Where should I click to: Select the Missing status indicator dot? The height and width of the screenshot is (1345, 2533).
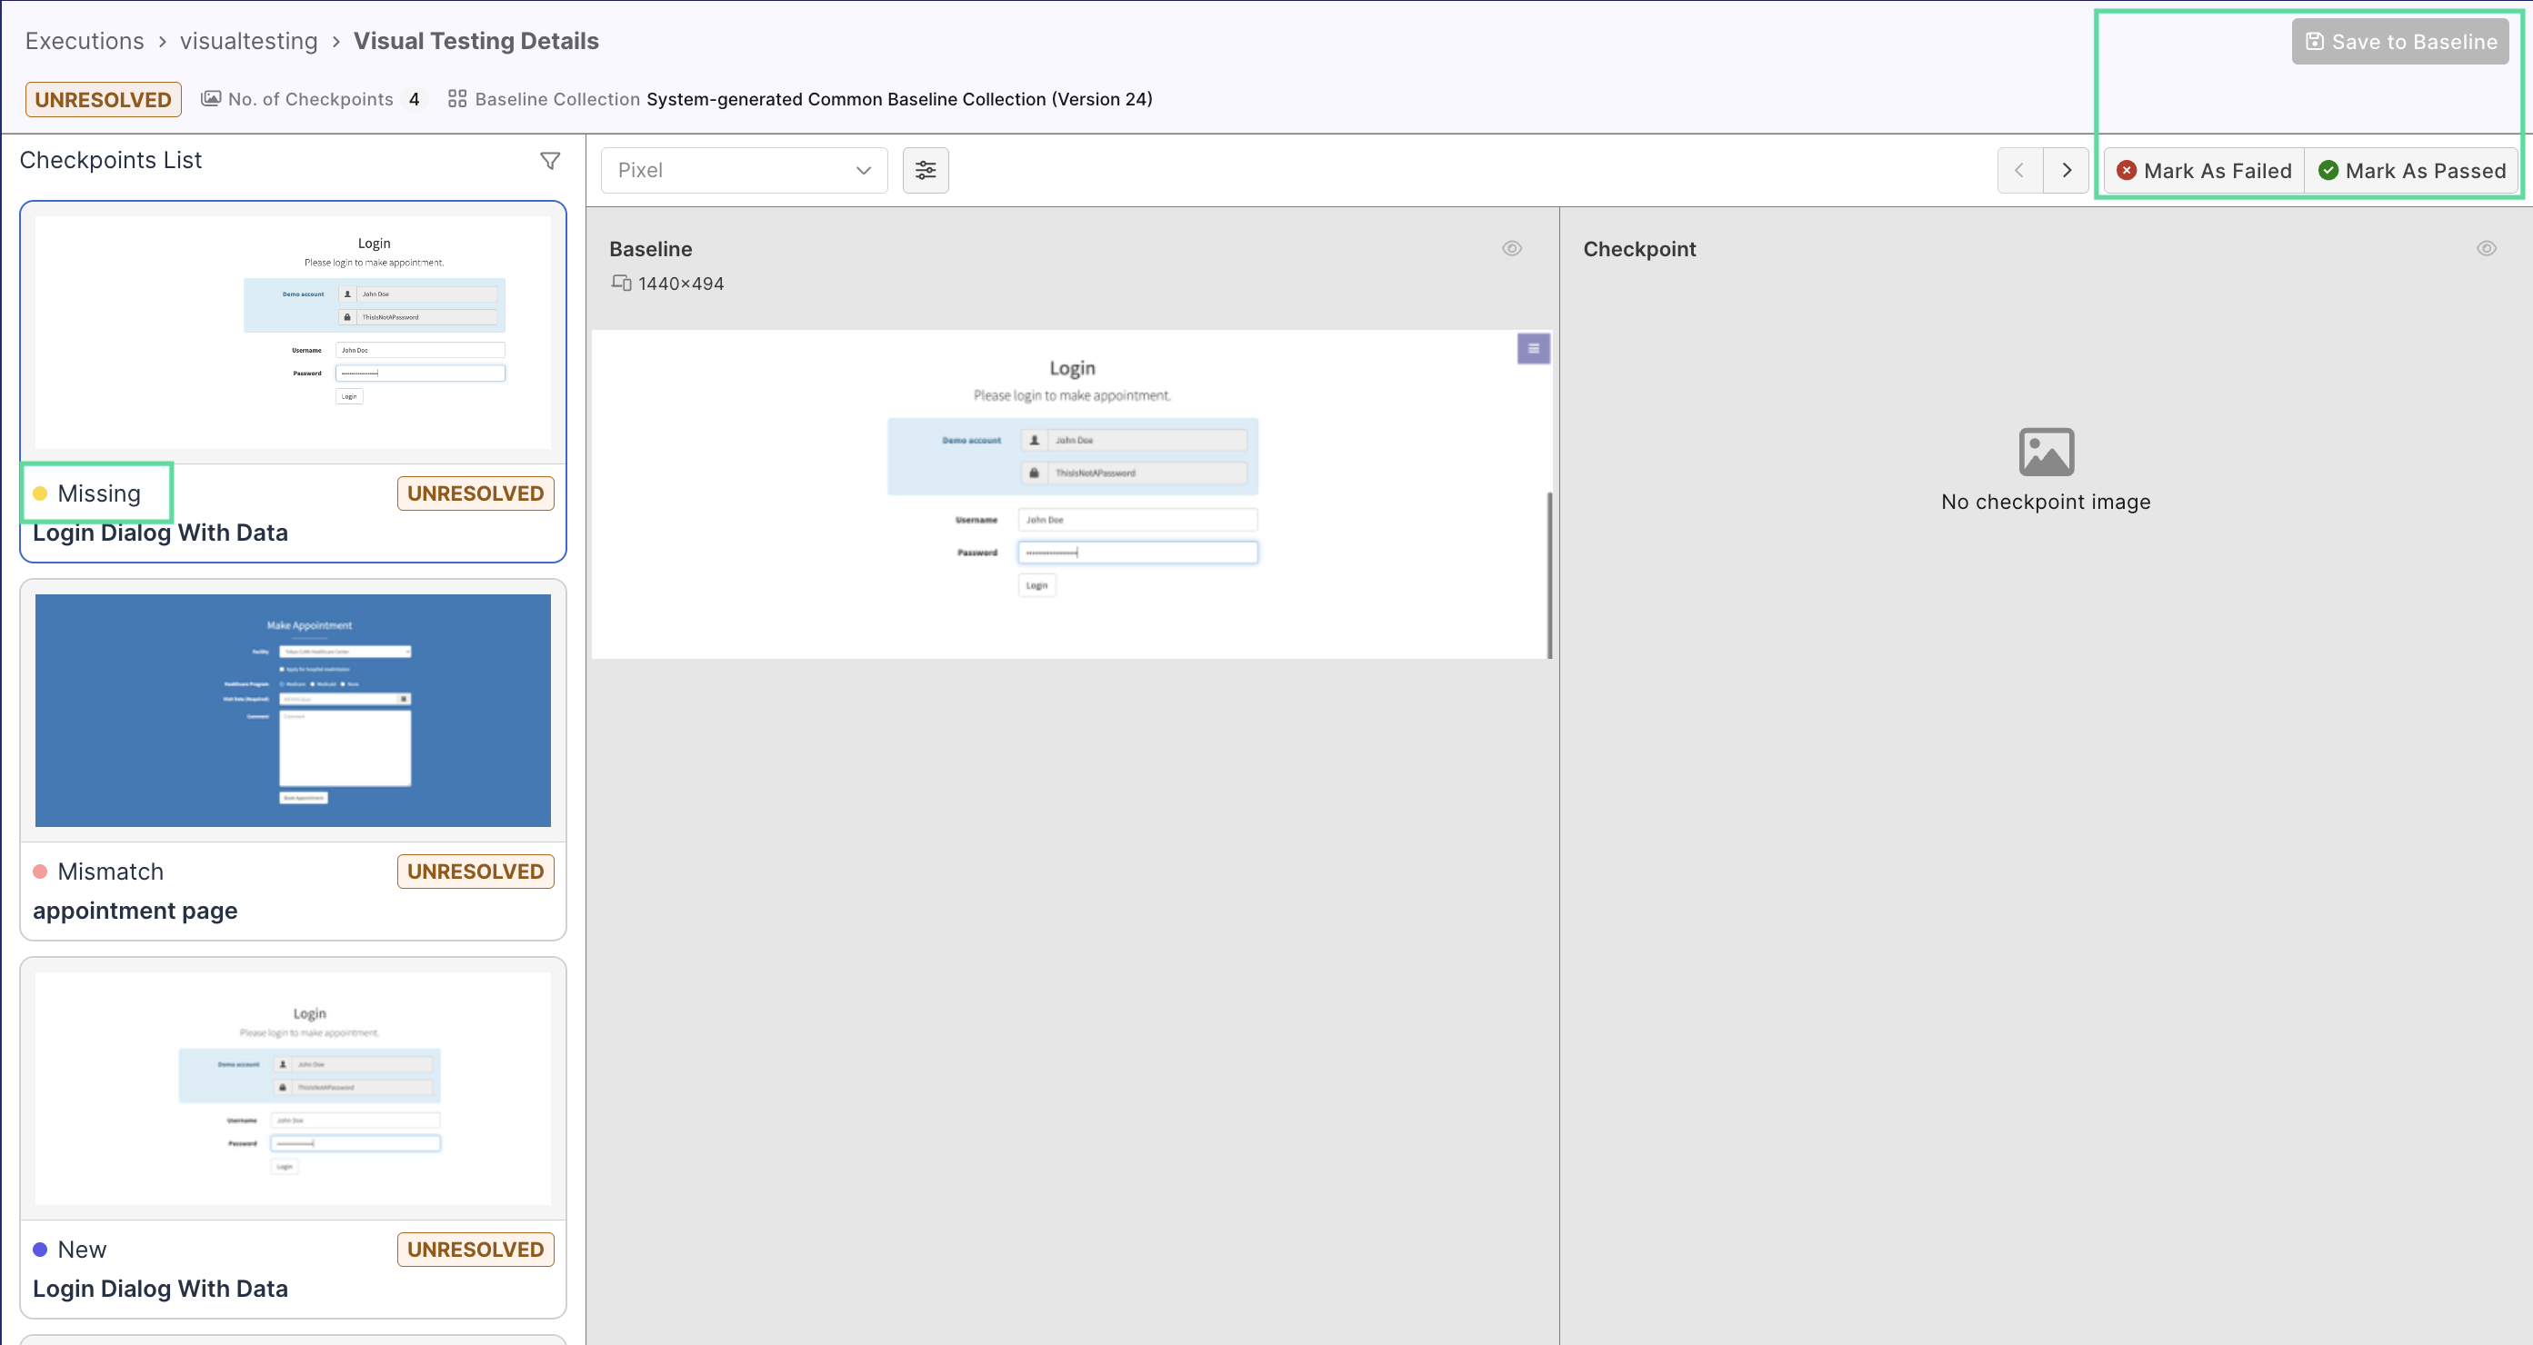40,493
